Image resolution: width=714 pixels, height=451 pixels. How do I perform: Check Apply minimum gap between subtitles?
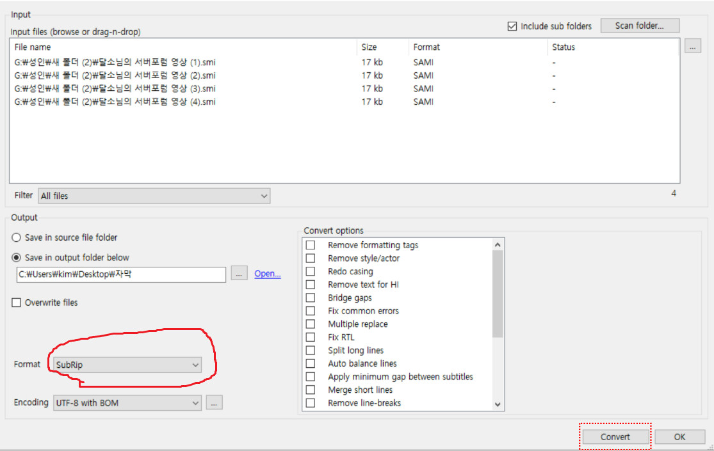coord(311,377)
